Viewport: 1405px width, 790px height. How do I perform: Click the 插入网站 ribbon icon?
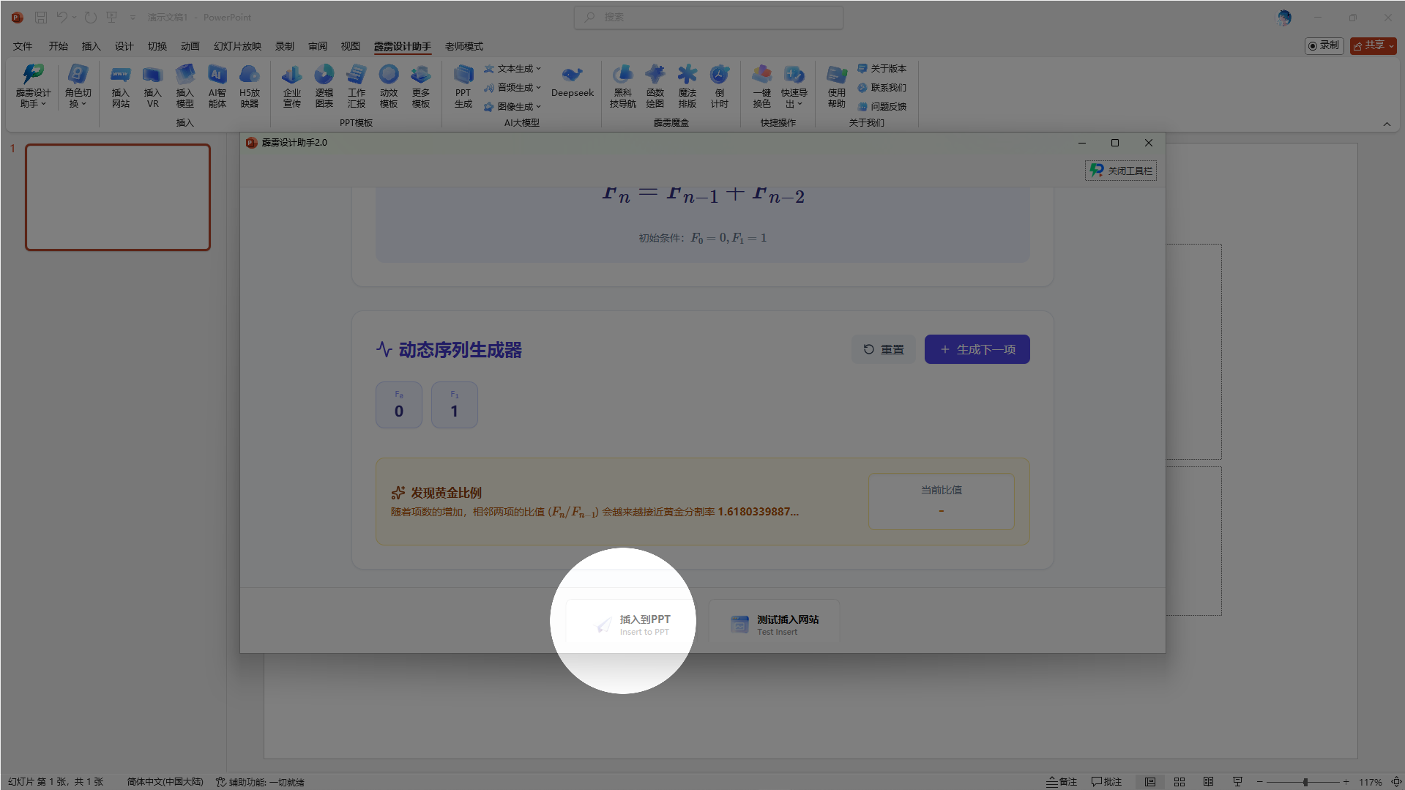[121, 86]
